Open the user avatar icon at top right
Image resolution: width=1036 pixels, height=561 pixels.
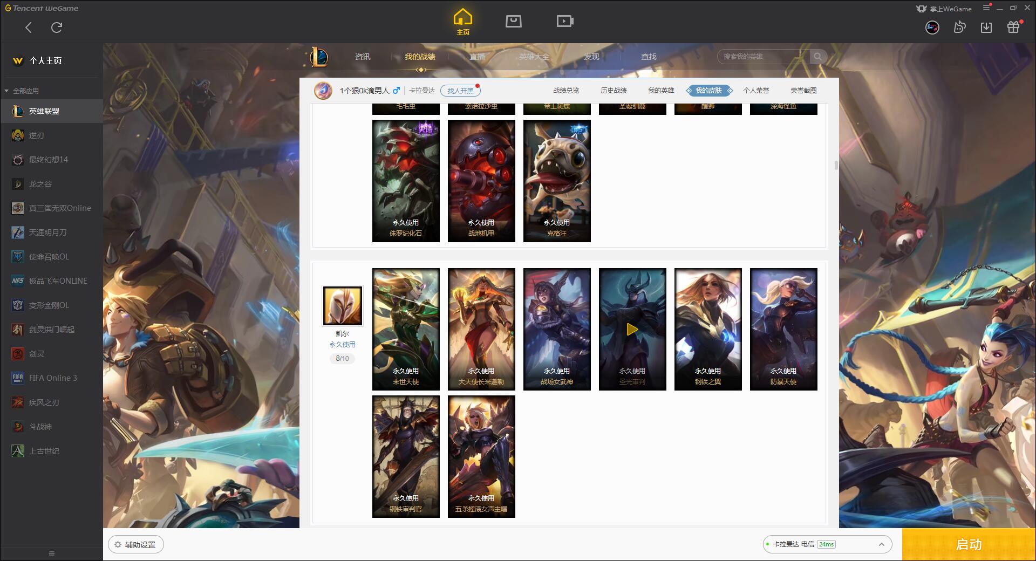coord(932,28)
